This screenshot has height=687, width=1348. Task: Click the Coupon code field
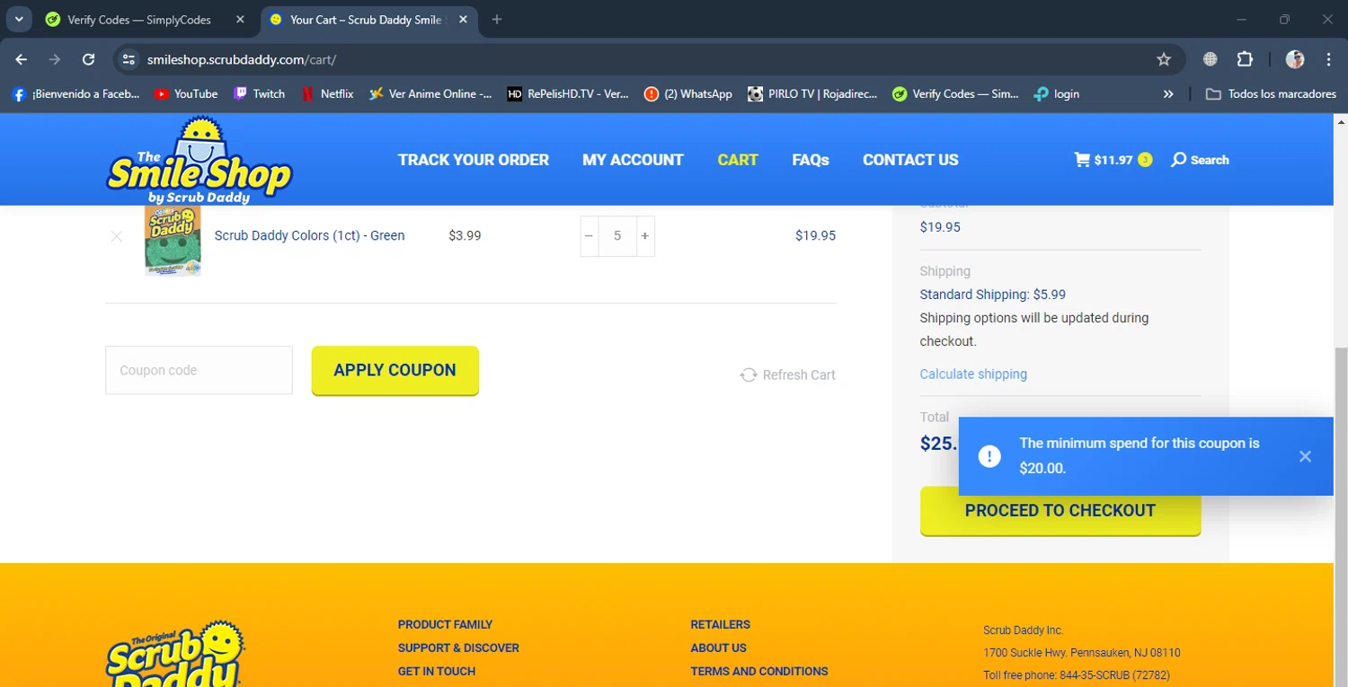(x=199, y=370)
